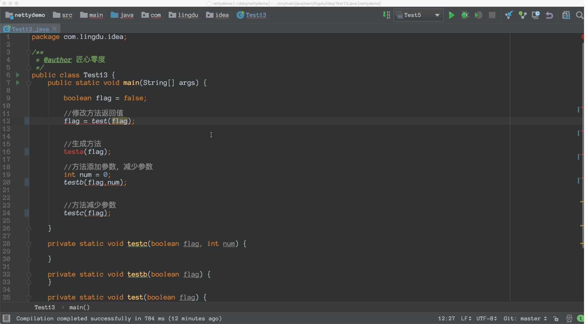Toggle file writable lock in status bar
This screenshot has height=324, width=588.
[556, 318]
